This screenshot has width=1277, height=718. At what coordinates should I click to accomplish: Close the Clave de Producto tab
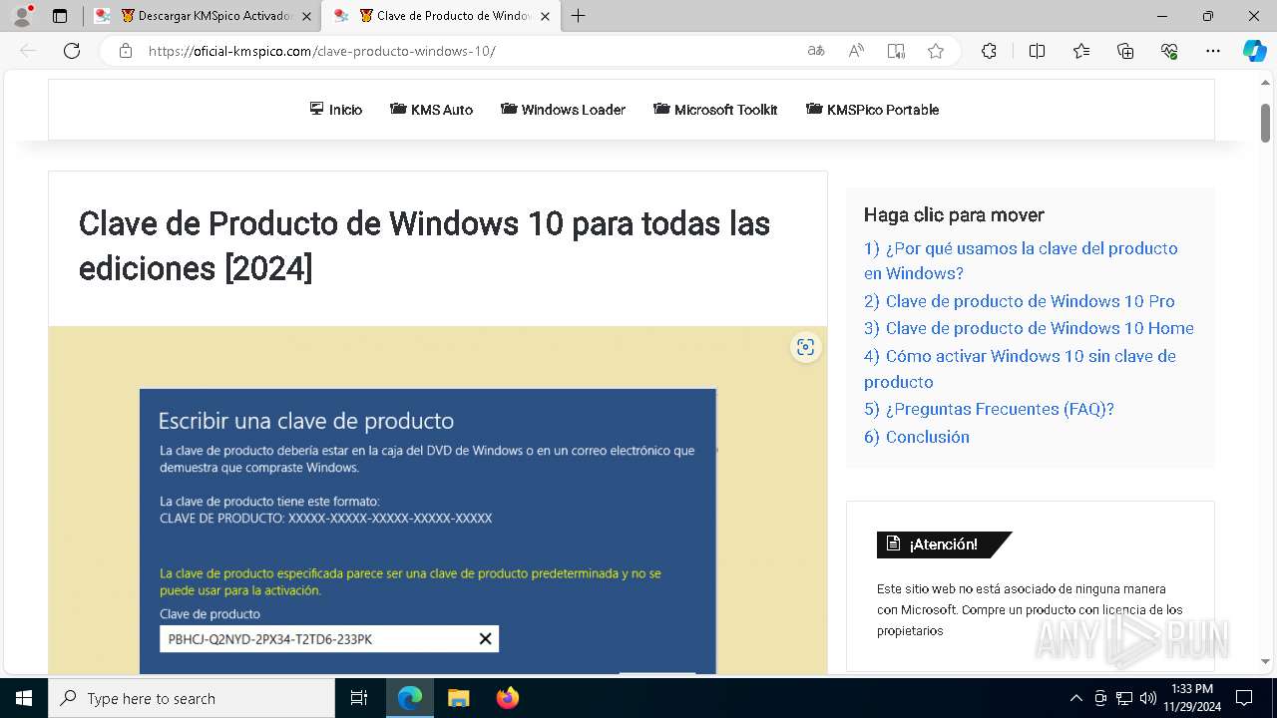(x=545, y=16)
